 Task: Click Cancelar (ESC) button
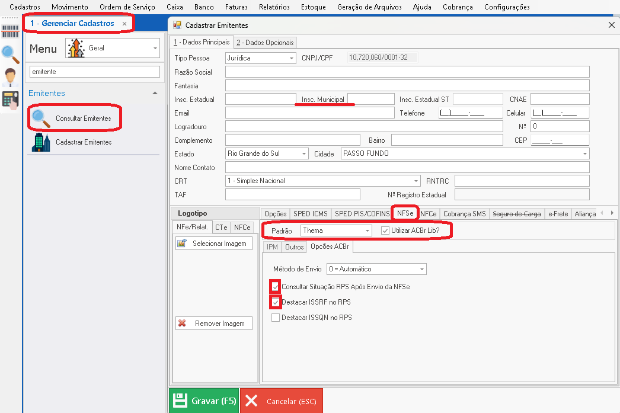(282, 401)
